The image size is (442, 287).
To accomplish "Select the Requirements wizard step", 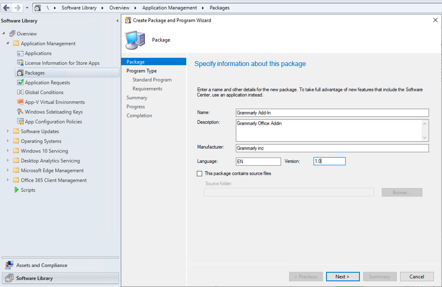I will tap(148, 89).
